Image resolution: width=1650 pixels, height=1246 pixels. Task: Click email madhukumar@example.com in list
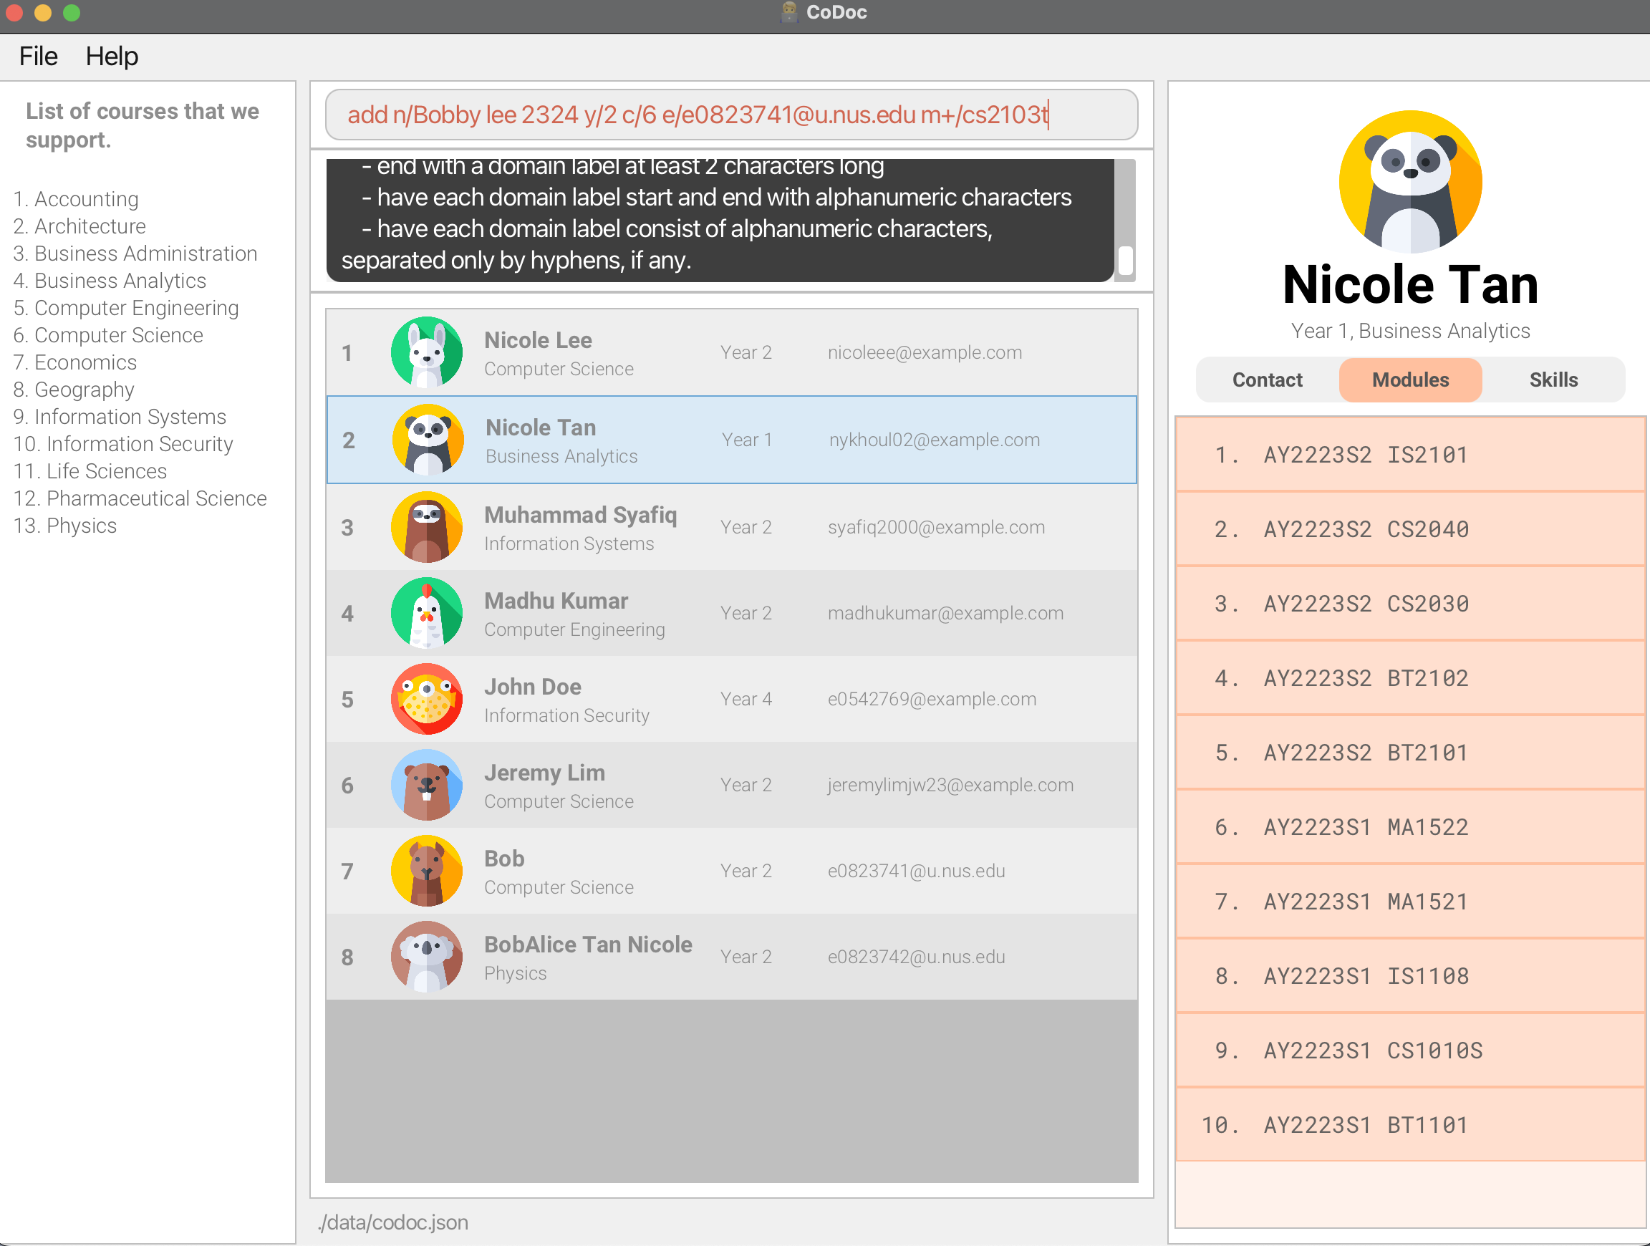[945, 613]
